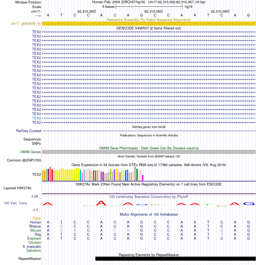Click the orange Gaps label
256x265 pixels.
coord(37,218)
